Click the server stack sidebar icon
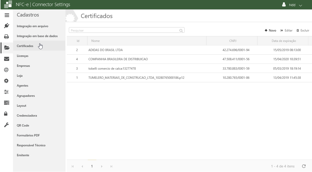 tap(7, 103)
